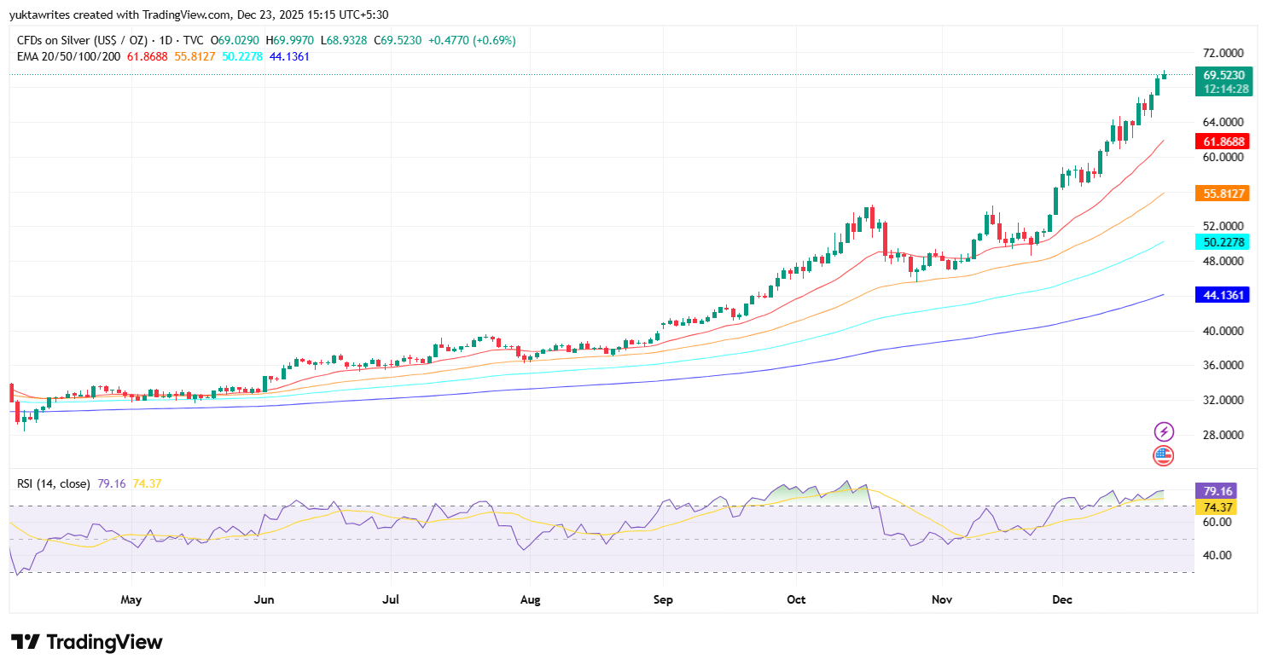This screenshot has width=1267, height=671.
Task: Select the green 69.5230 current price label
Action: point(1223,75)
